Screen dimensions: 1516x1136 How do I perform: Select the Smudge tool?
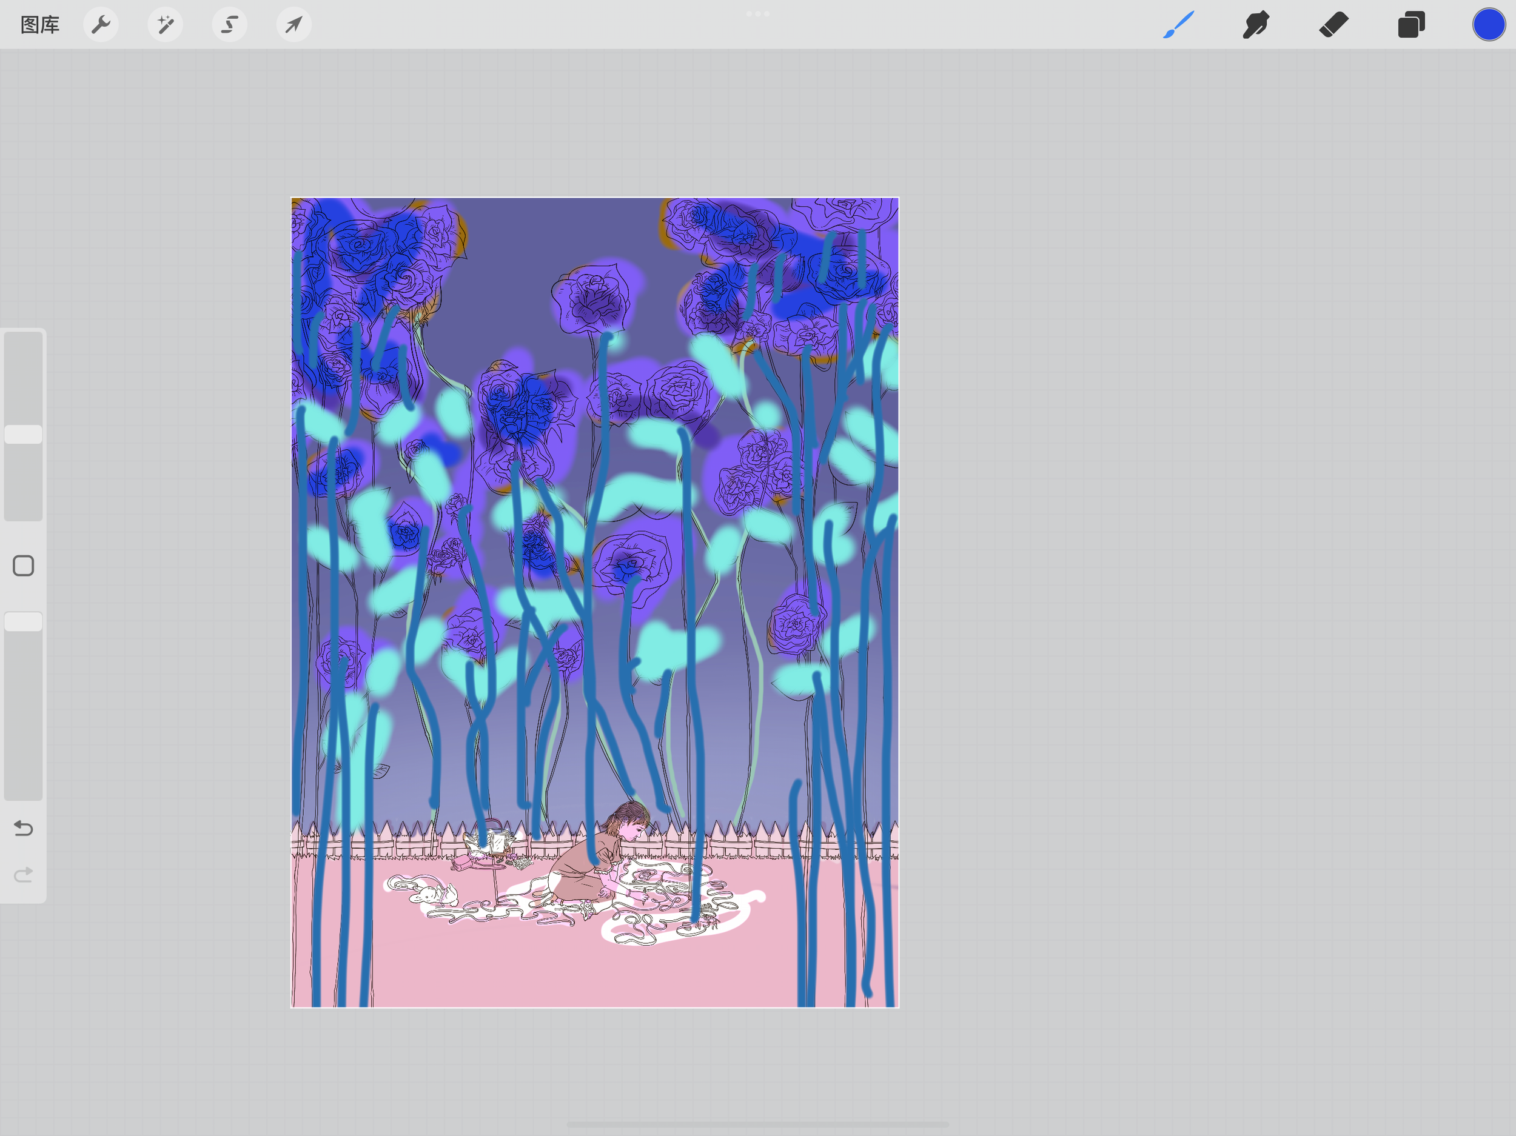(x=1256, y=25)
